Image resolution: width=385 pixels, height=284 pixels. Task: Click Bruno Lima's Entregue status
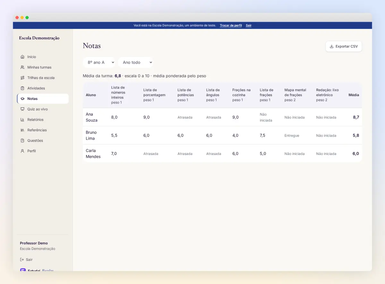pyautogui.click(x=292, y=135)
